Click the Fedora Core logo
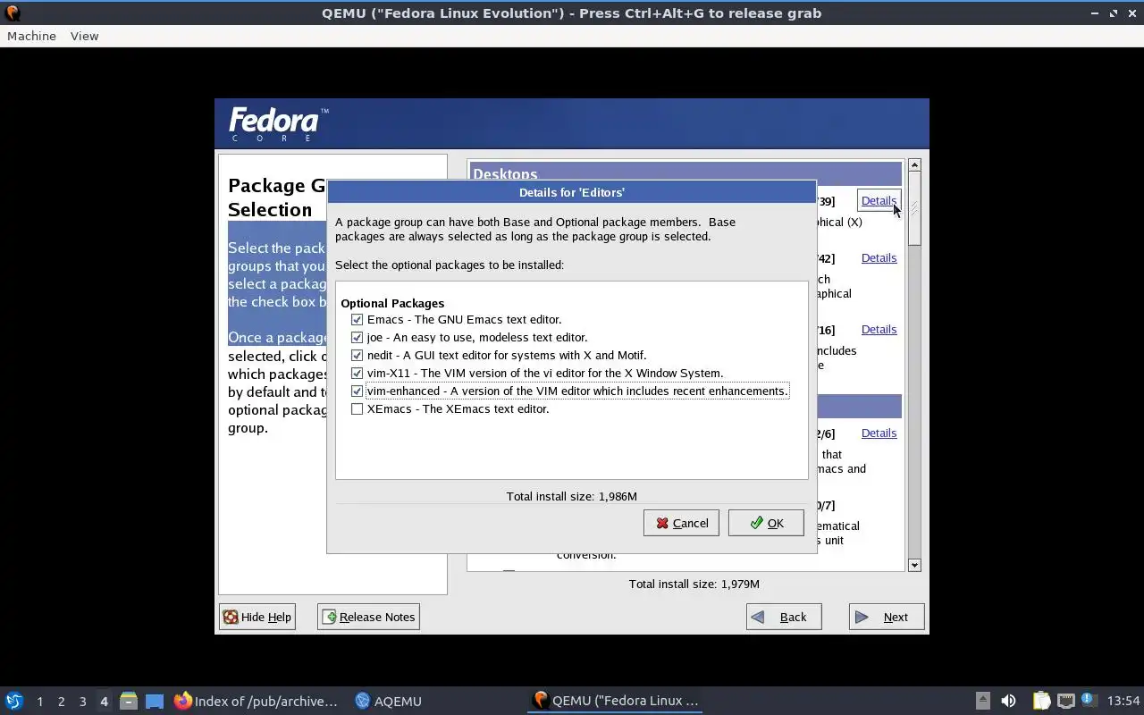 [279, 124]
